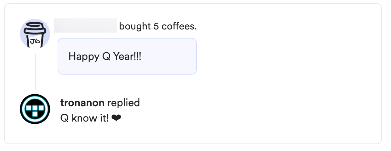Open the tronanon username link
The height and width of the screenshot is (151, 391).
click(82, 103)
